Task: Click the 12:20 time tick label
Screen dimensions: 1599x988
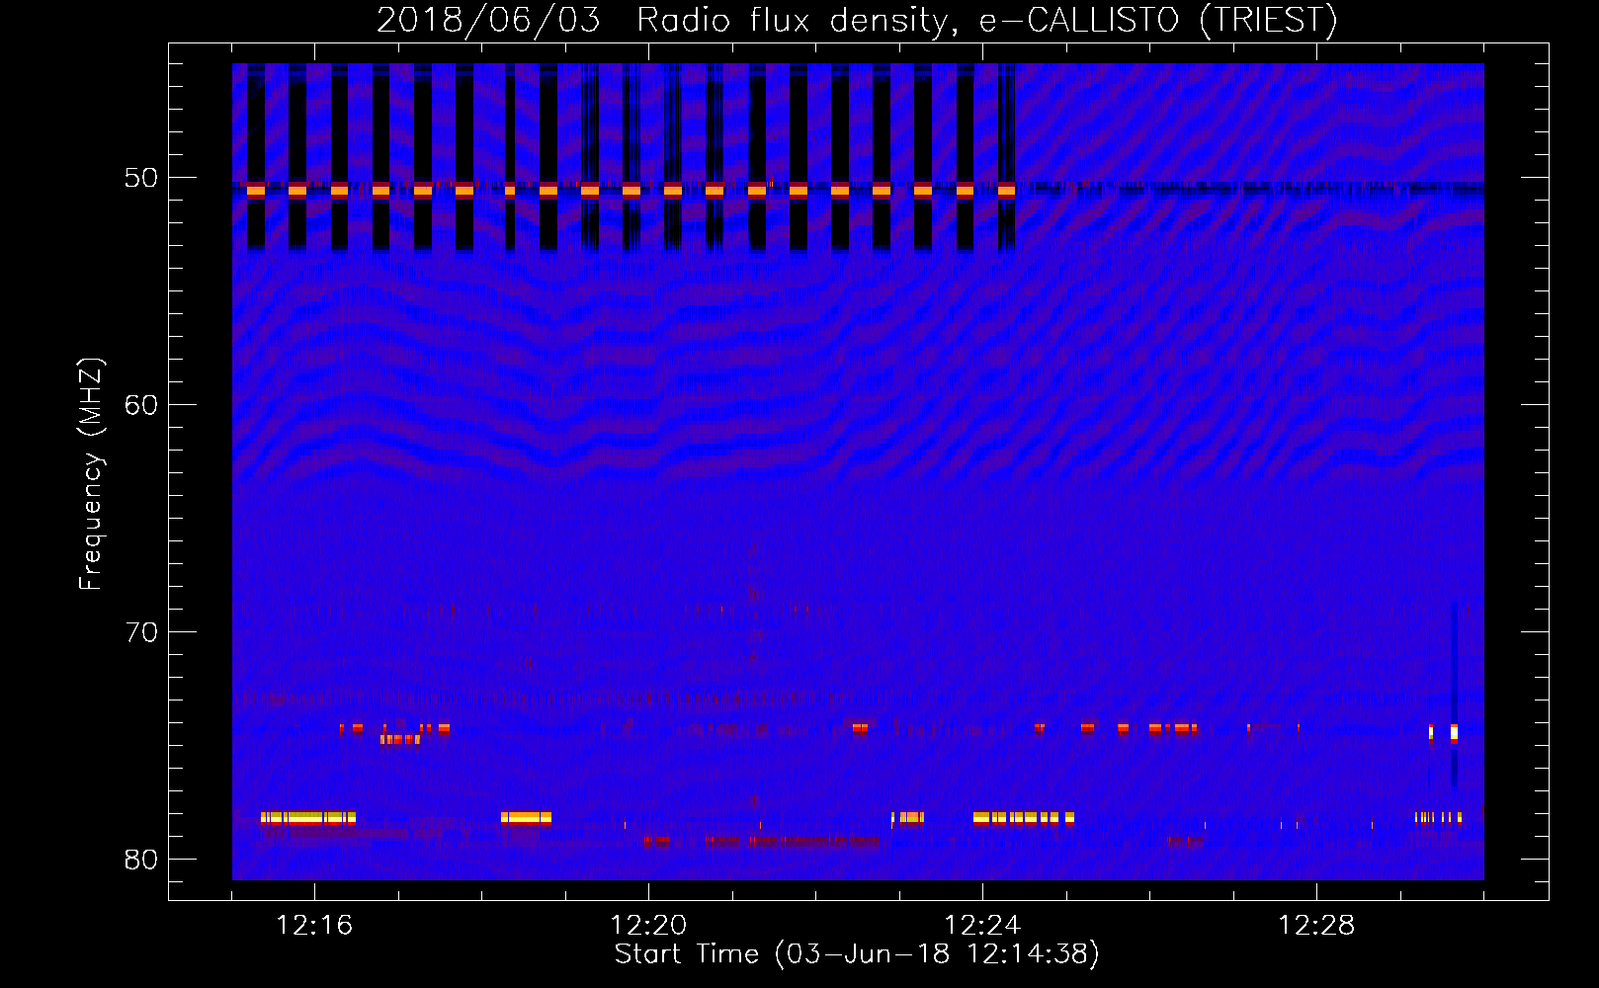Action: (648, 926)
